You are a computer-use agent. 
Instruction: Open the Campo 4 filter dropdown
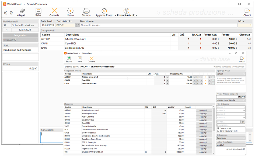[x=230, y=118]
